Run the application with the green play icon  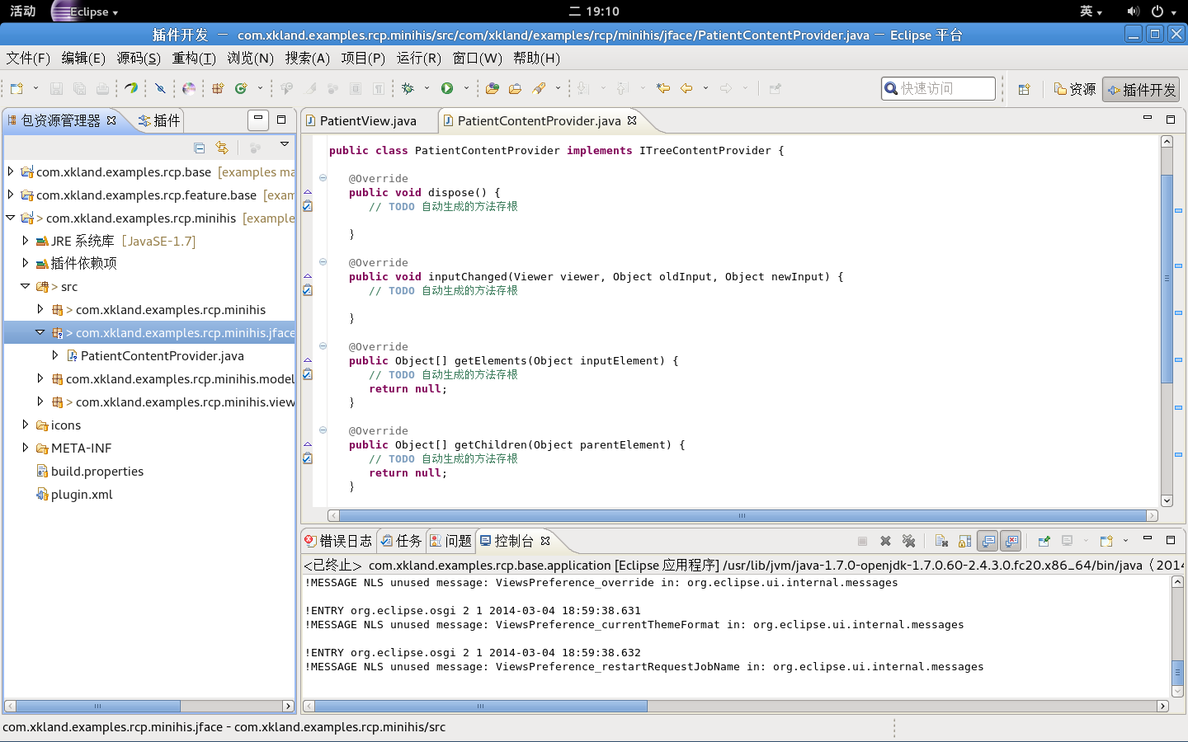coord(447,88)
